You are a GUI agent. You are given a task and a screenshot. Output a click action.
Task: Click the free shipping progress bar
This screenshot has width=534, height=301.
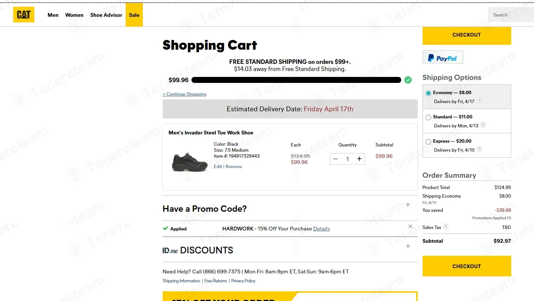(296, 80)
